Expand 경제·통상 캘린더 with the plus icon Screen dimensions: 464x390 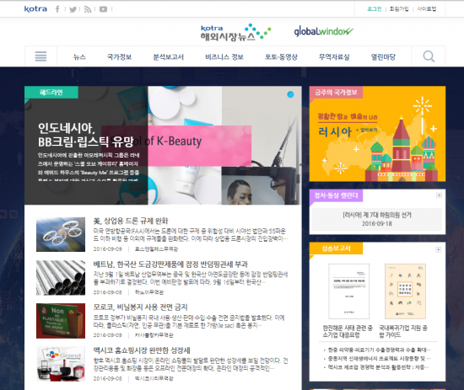pyautogui.click(x=440, y=195)
